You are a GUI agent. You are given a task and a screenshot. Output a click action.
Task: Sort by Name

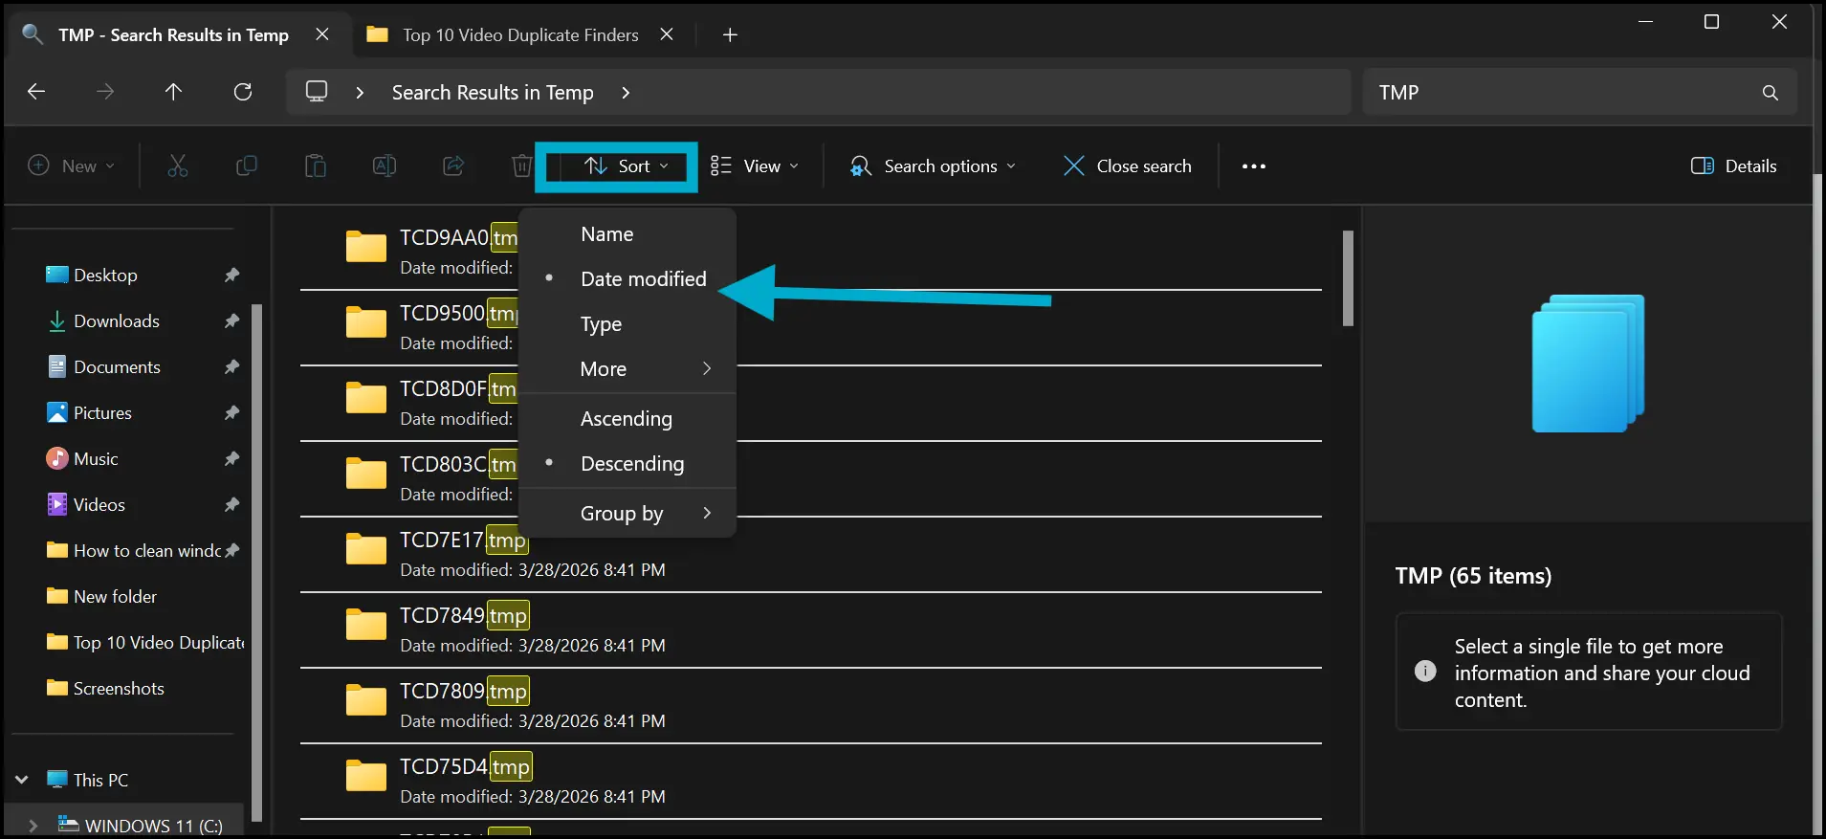tap(627, 234)
